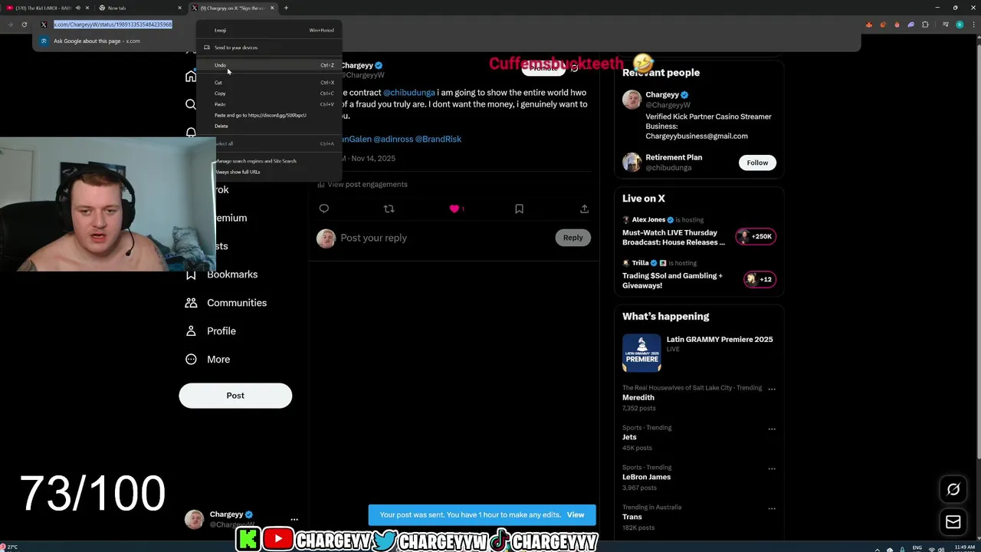Viewport: 981px width, 552px height.
Task: Open Chrome profile avatar icon
Action: point(959,25)
